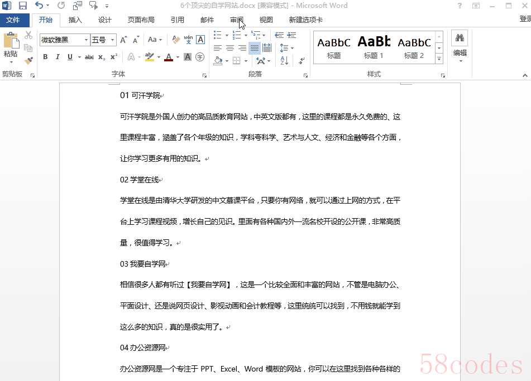Toggle Superscript formatting
The image size is (531, 381).
click(114, 57)
